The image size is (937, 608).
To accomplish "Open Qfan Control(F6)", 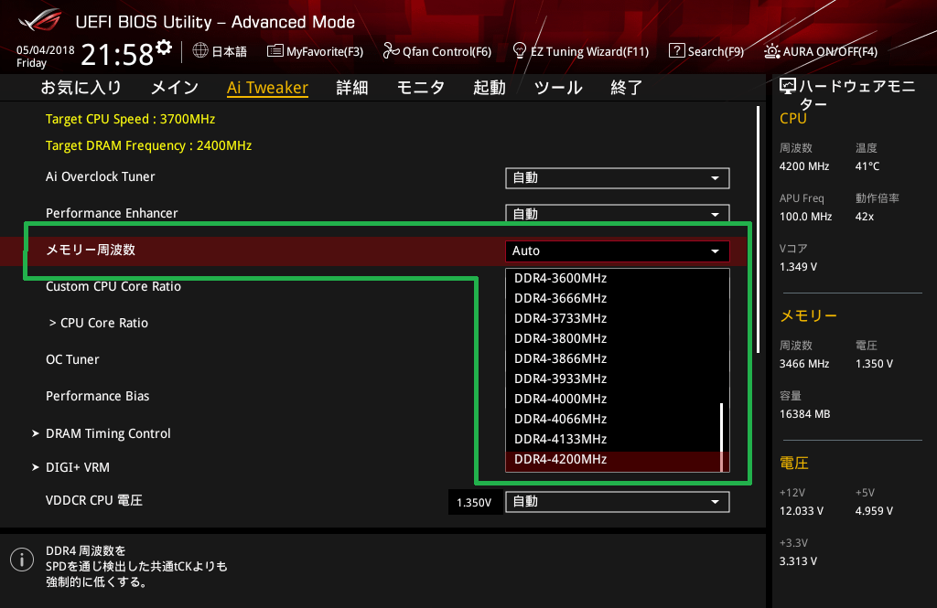I will click(437, 51).
